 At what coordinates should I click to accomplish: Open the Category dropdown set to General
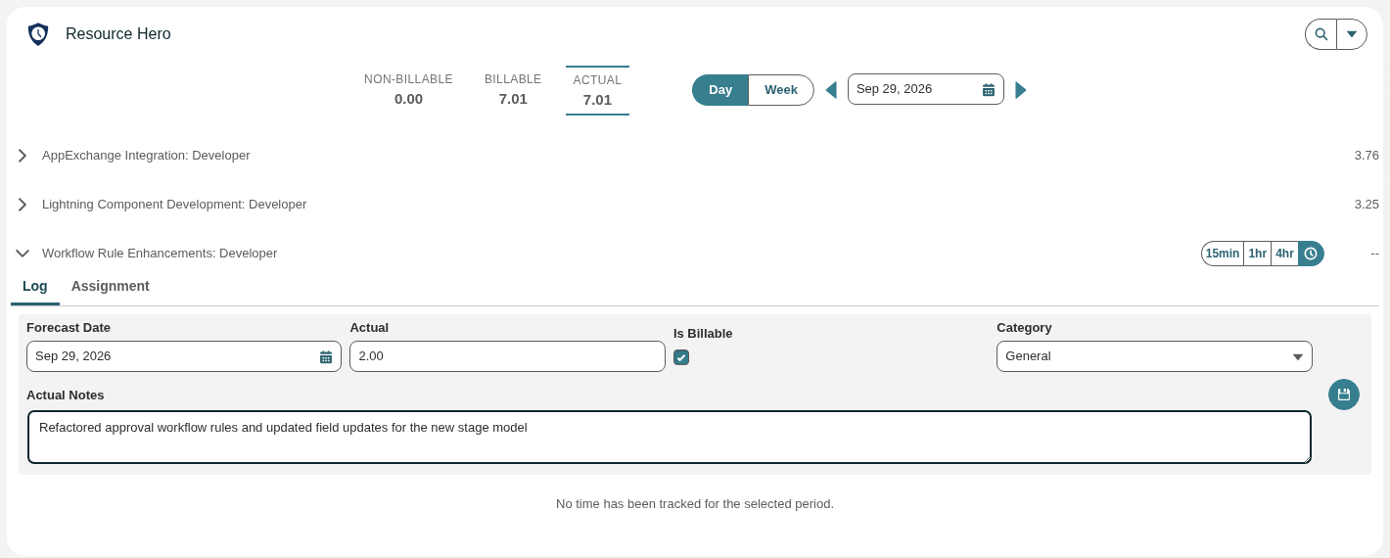(1154, 356)
